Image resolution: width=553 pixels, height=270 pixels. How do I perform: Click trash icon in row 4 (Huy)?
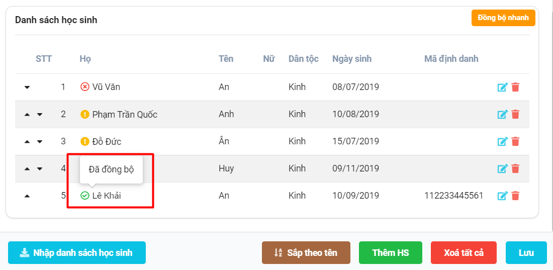515,169
